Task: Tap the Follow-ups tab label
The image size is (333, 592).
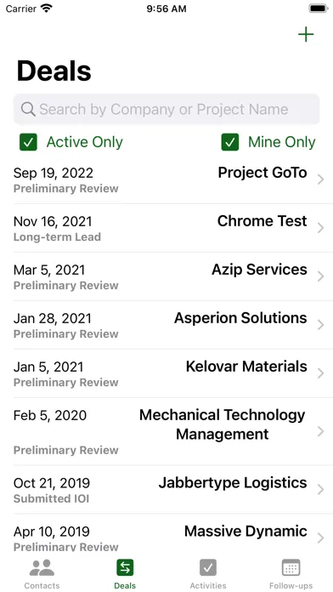Action: pos(291,586)
